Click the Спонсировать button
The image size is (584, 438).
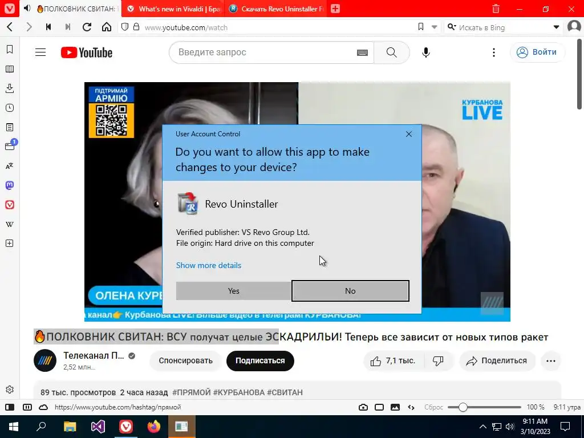pos(185,361)
